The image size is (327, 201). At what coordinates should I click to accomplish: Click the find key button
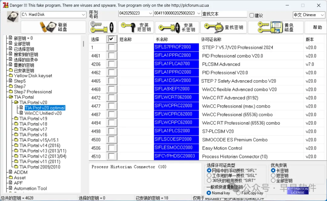click(223, 27)
